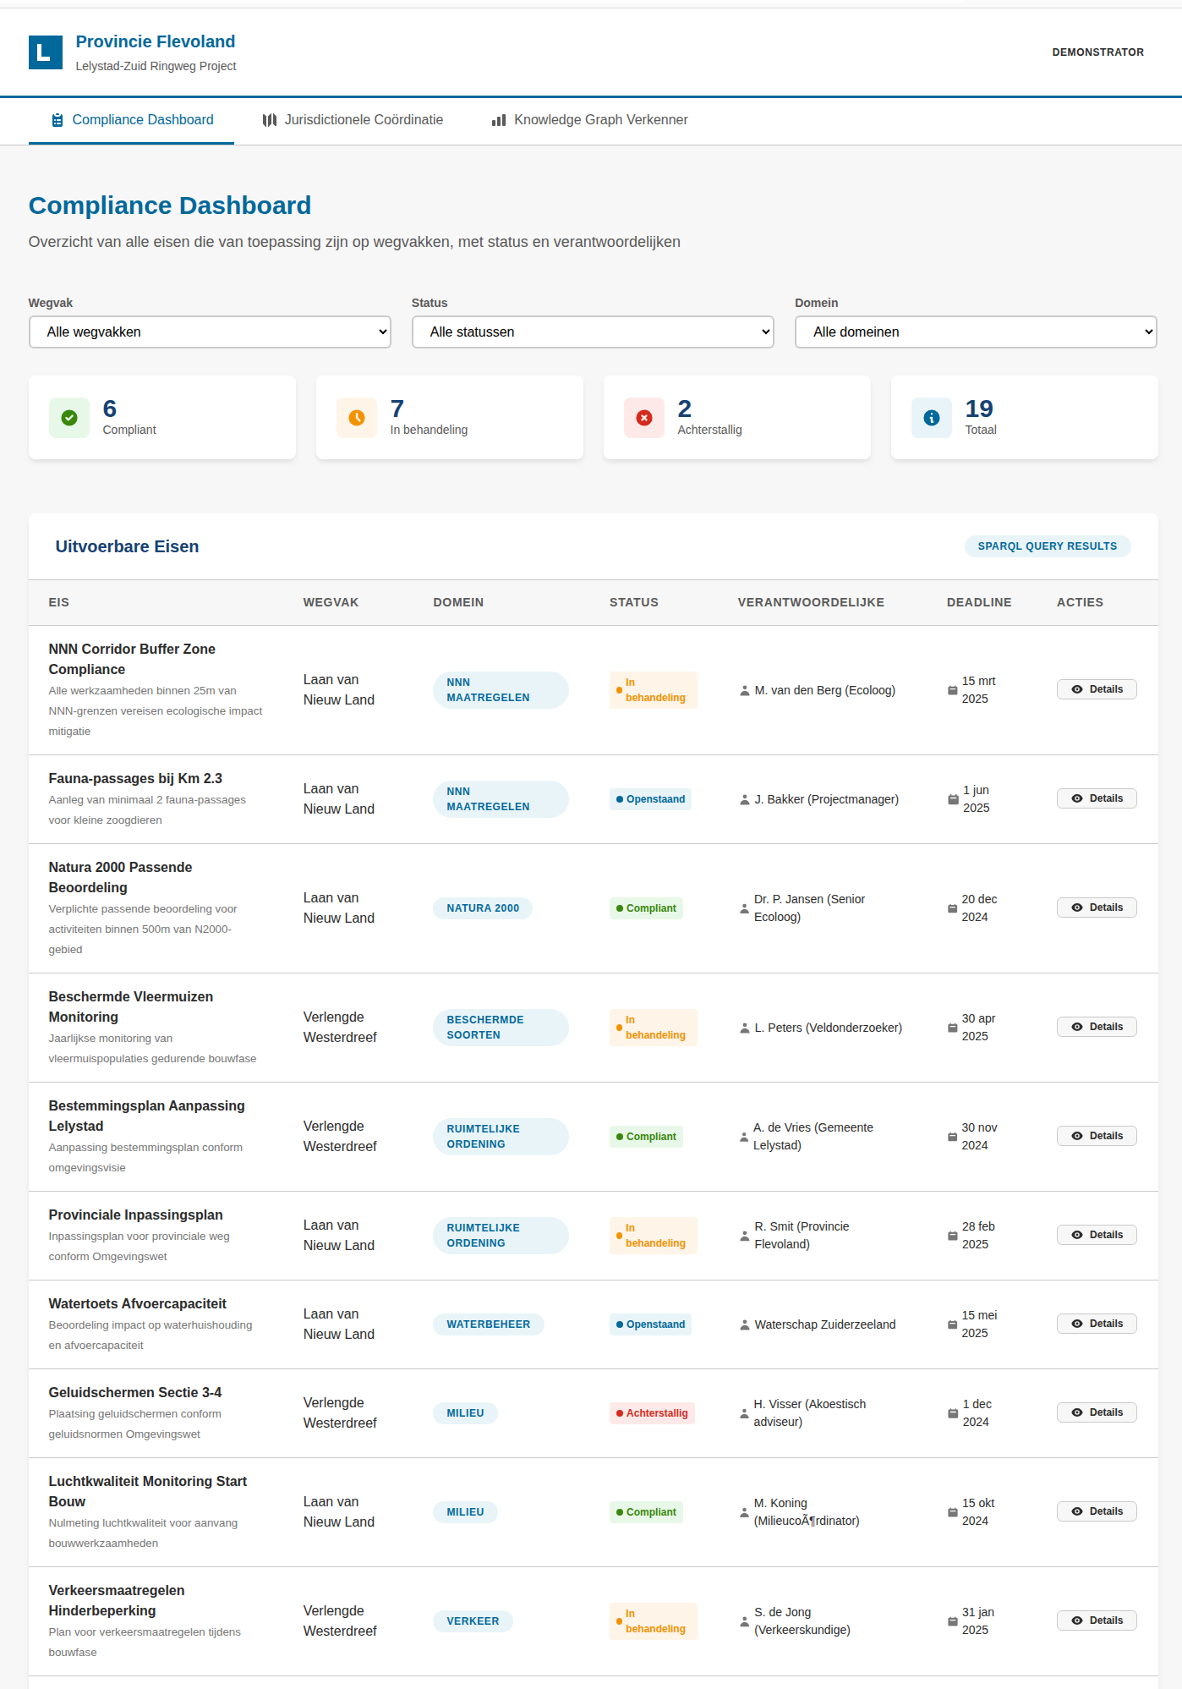Viewport: 1182px width, 1689px height.
Task: Click person icon beside H. Visser
Action: [x=744, y=1414]
